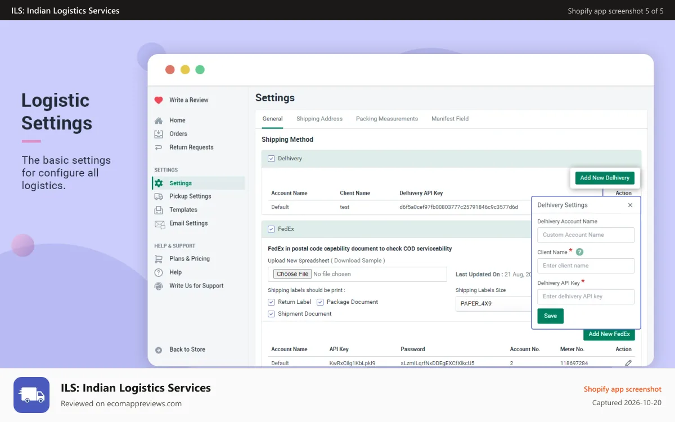Focus the Custom Account Name input field
The width and height of the screenshot is (675, 422).
[x=586, y=235]
